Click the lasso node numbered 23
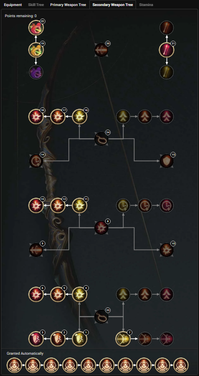The image size is (199, 376). pyautogui.click(x=101, y=317)
